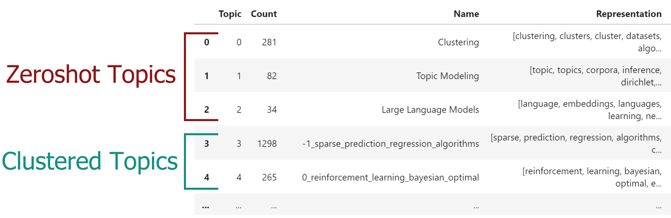Click the representation starting with sparse, prediction
Image resolution: width=671 pixels, height=218 pixels.
(576, 143)
